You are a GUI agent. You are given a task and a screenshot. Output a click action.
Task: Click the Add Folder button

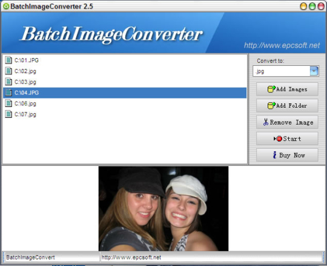coord(287,106)
